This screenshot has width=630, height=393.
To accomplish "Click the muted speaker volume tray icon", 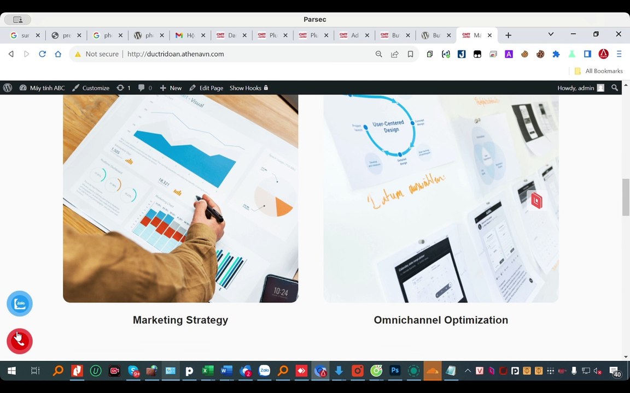I will 597,371.
